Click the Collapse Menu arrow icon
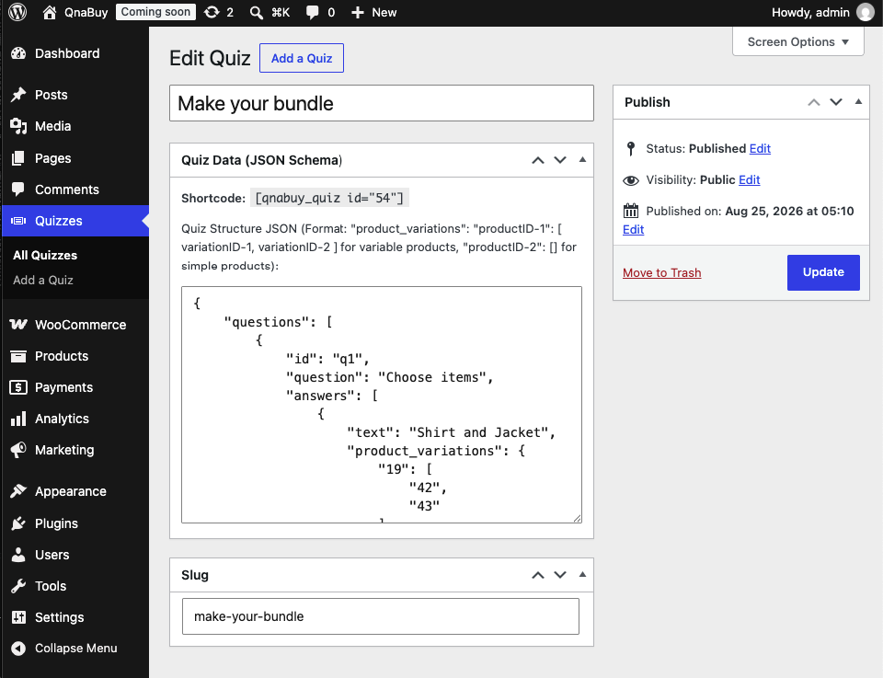883x678 pixels. [18, 649]
